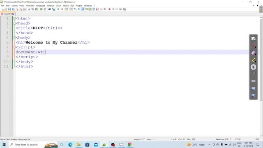The image size is (263, 148).
Task: Collapse the <body> fold marker
Action: click(x=14, y=37)
